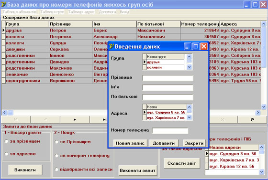
Task: Click Номер телефону column header
Action: click(200, 24)
